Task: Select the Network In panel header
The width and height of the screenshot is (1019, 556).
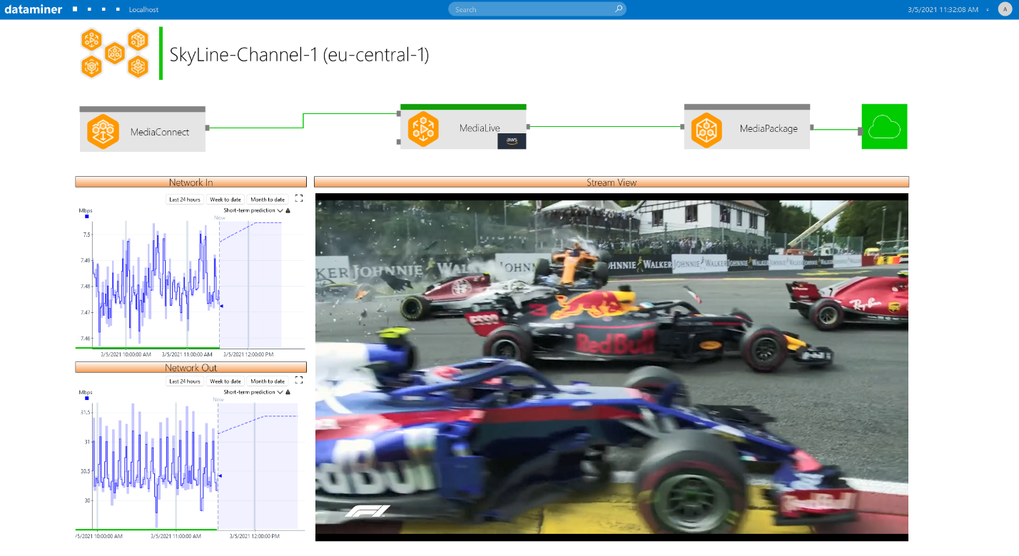Action: (x=191, y=182)
